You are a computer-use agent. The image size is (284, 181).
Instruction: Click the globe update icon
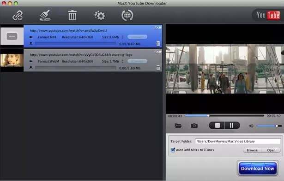tap(127, 15)
